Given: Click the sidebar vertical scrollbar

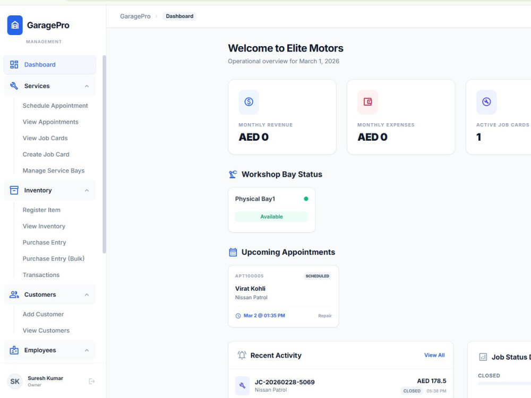Looking at the screenshot, I should pyautogui.click(x=104, y=154).
